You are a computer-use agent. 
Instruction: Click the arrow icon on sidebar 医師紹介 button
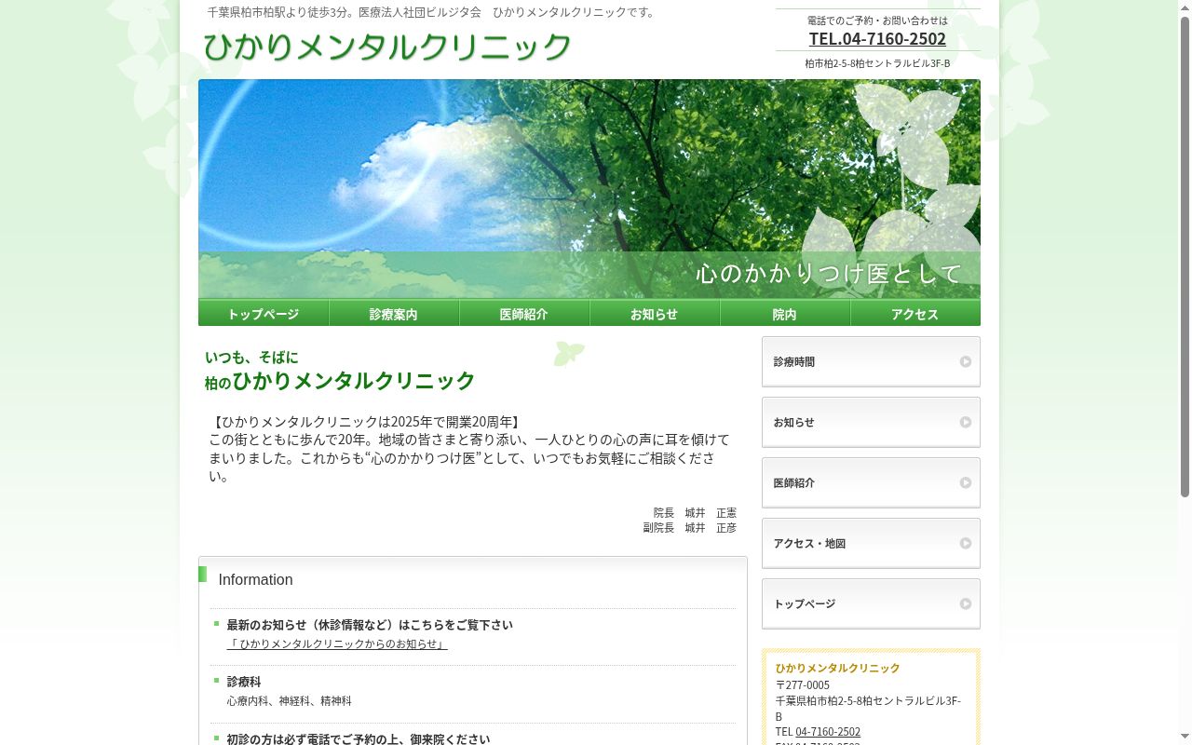click(966, 483)
